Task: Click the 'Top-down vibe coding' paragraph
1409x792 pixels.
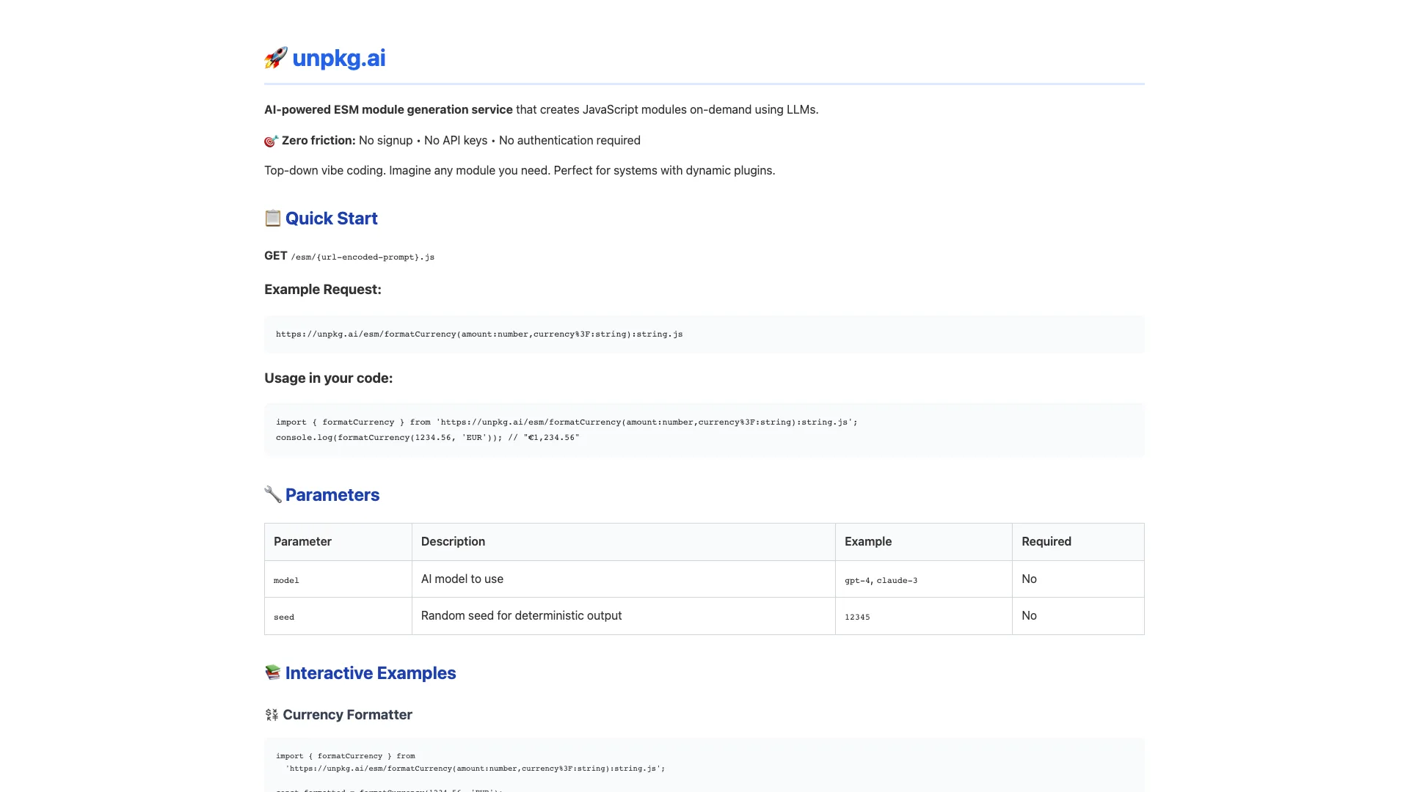Action: 520,171
